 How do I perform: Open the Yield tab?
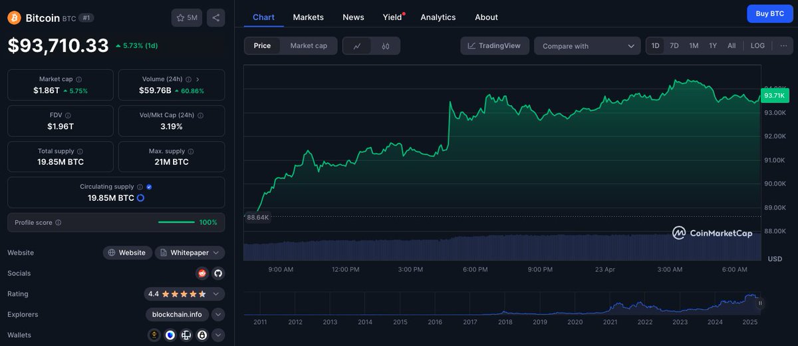[392, 17]
